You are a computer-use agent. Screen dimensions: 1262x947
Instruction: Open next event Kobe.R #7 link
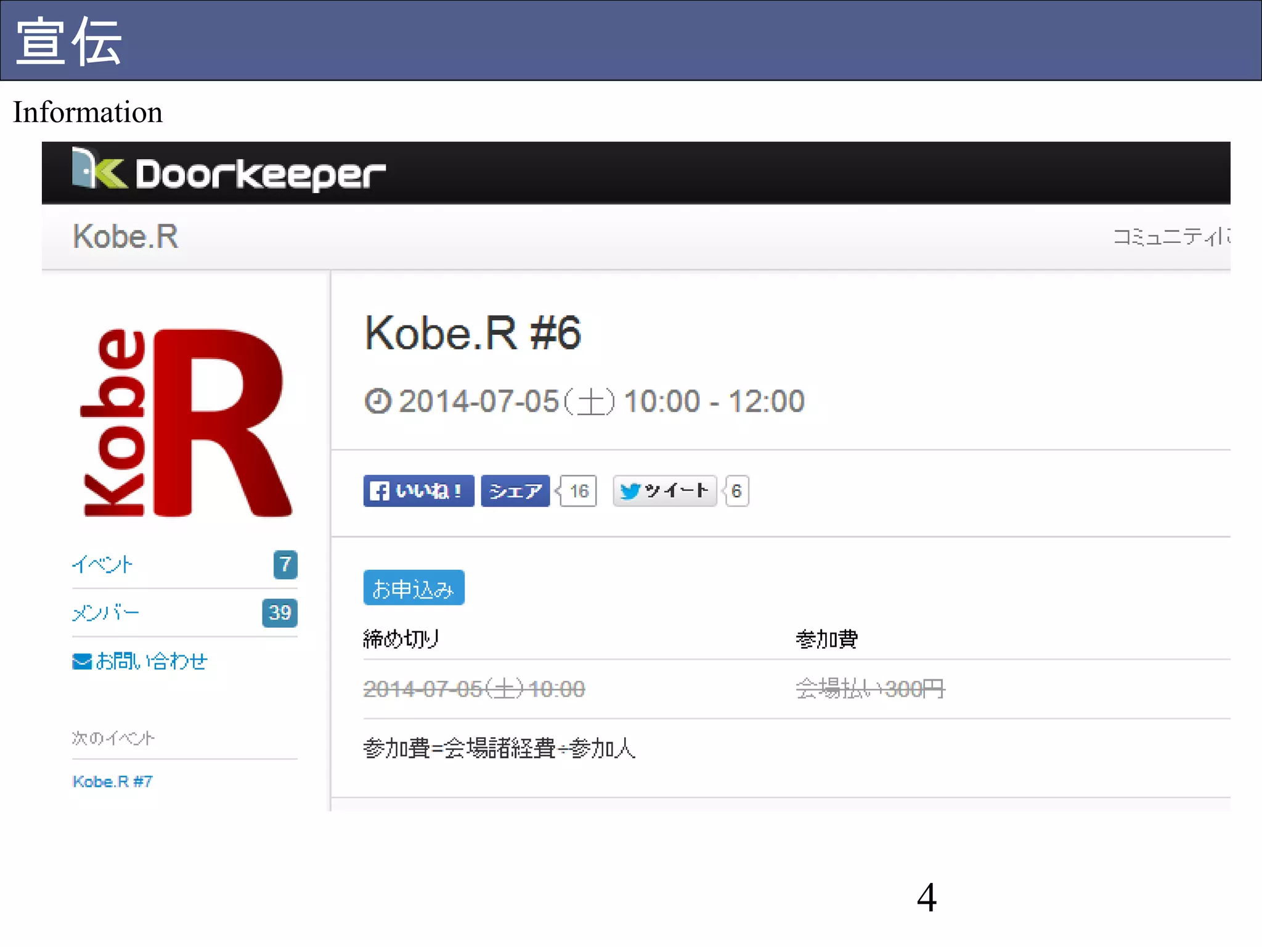click(112, 782)
